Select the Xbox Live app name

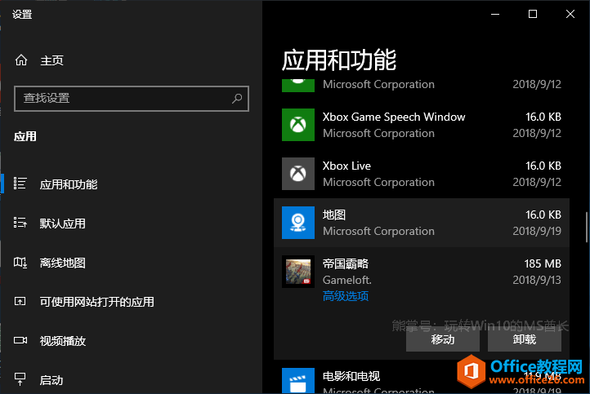pos(346,166)
